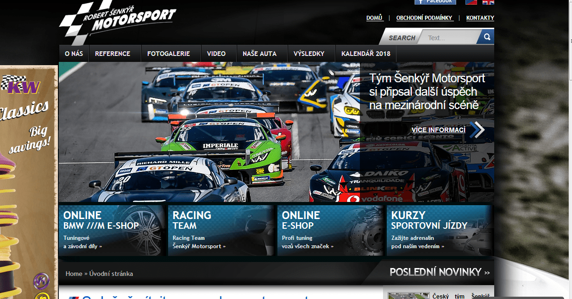572x299 pixels.
Task: Open the Online BMW ///M E-shop tile
Action: [x=112, y=231]
